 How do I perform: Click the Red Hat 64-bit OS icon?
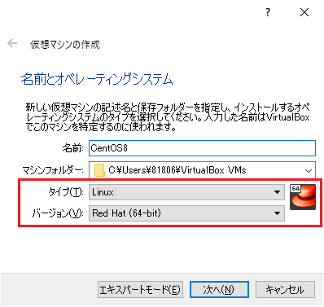click(x=303, y=197)
